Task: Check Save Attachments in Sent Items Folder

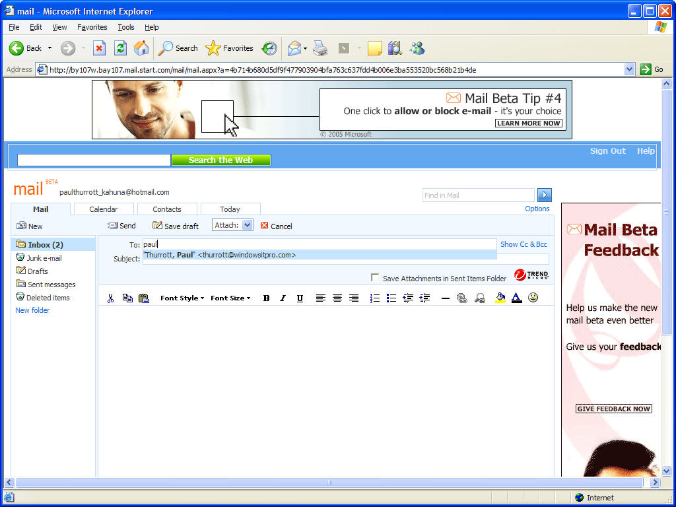Action: click(375, 278)
